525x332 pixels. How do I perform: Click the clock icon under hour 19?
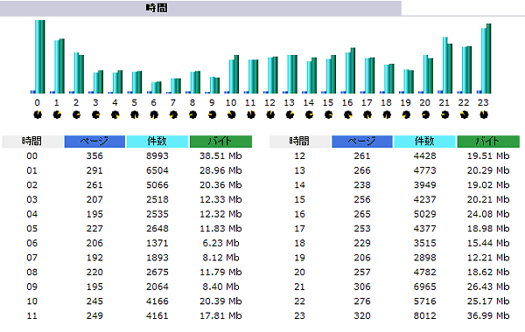[406, 115]
